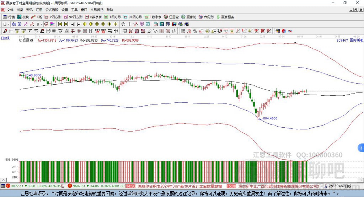Click the Dn=740.7328 indicator value
364x197 pixels.
(109, 40)
